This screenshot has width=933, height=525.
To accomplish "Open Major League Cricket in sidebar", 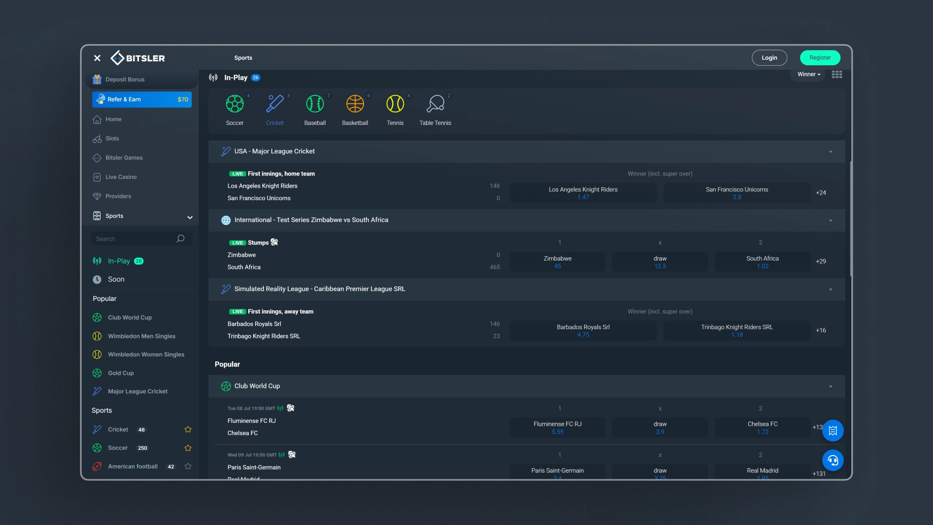I will click(x=130, y=391).
